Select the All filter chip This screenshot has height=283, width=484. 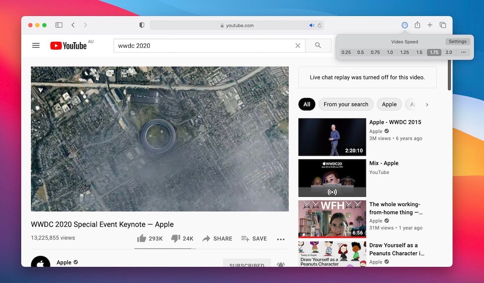[307, 104]
